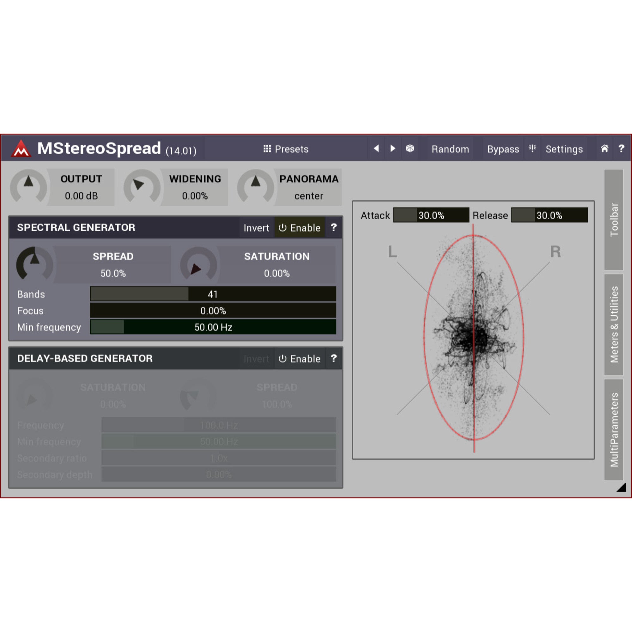
Task: Open the Settings menu
Action: click(564, 149)
